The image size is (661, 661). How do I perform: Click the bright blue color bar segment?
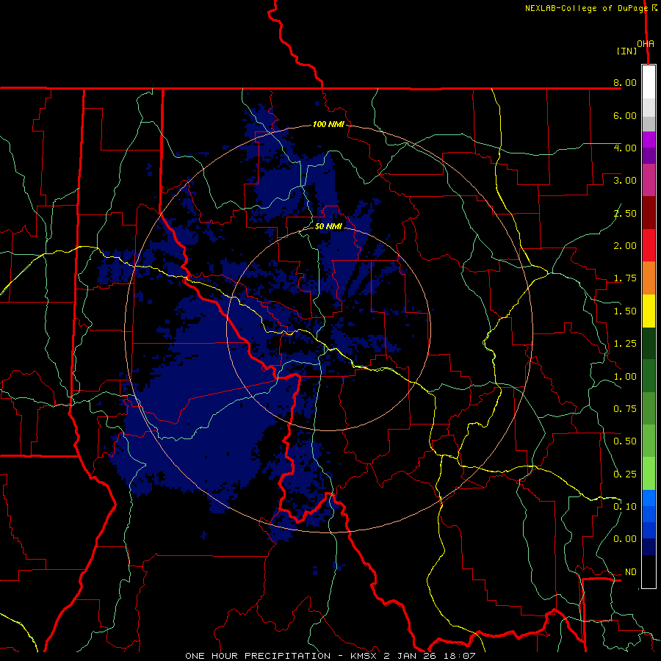[x=649, y=498]
